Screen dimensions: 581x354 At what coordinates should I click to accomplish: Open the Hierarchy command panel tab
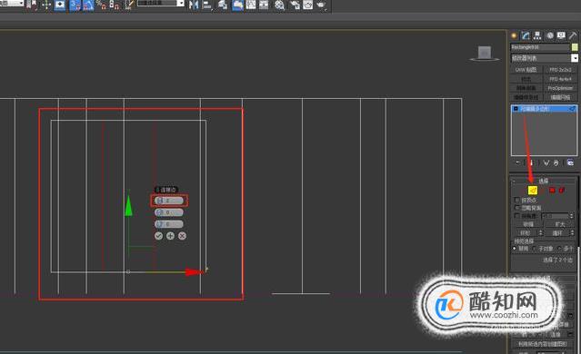(537, 36)
